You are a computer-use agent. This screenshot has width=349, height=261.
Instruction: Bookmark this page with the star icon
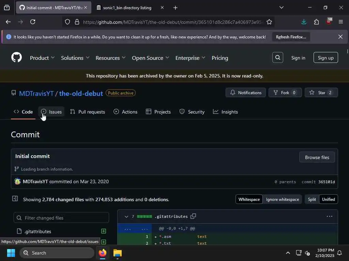tap(269, 22)
